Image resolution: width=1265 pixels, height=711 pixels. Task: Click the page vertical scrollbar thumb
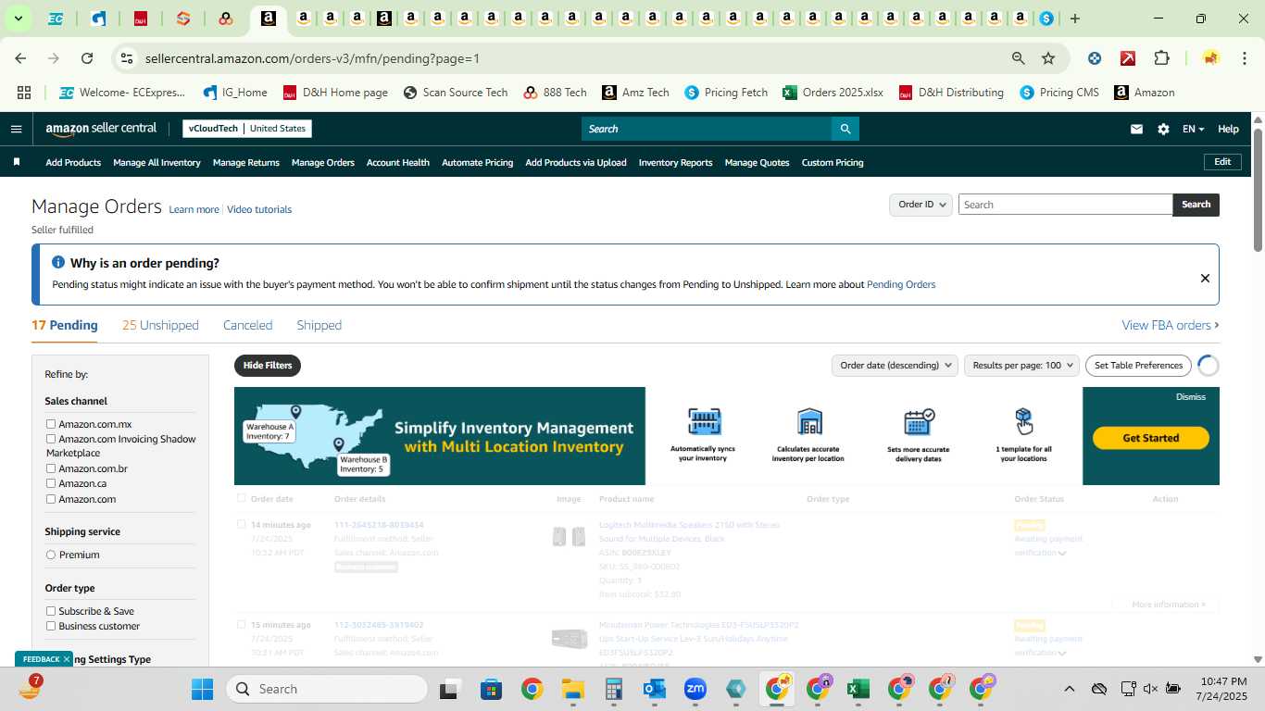point(1258,189)
